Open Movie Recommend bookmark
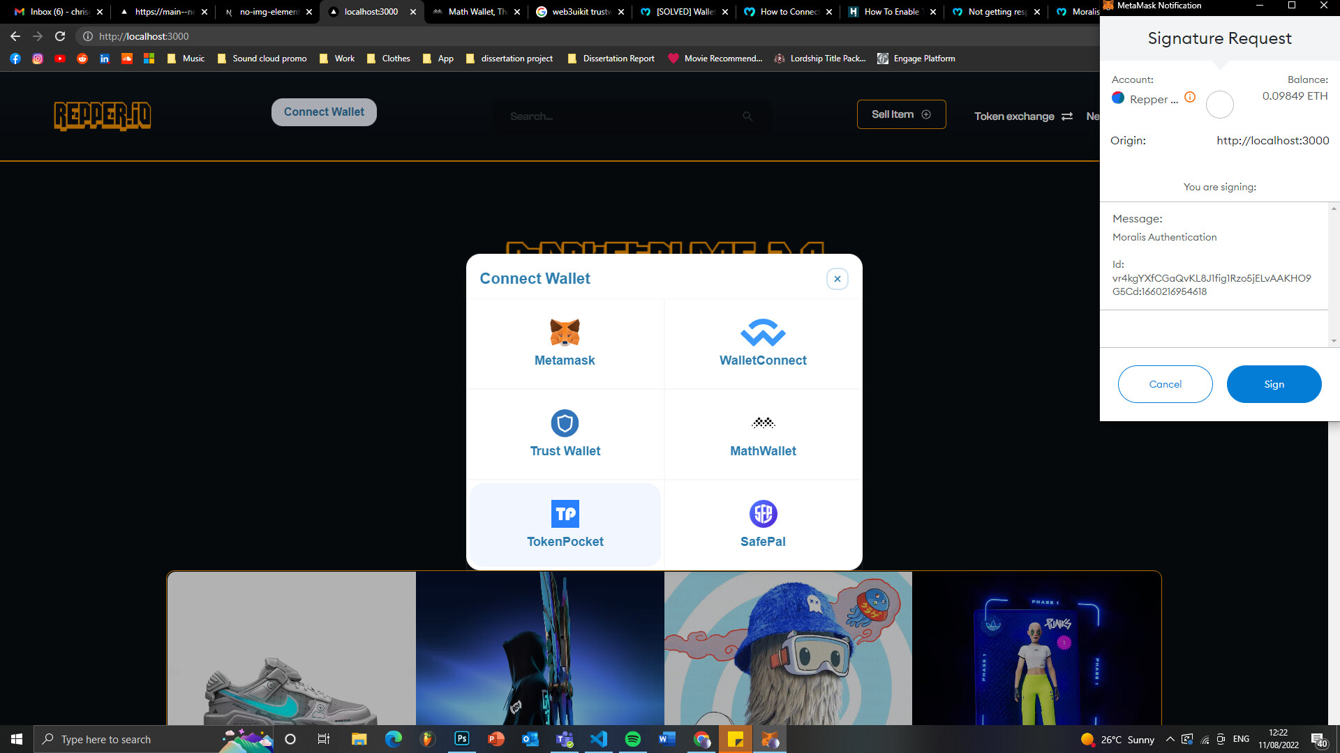 715,59
